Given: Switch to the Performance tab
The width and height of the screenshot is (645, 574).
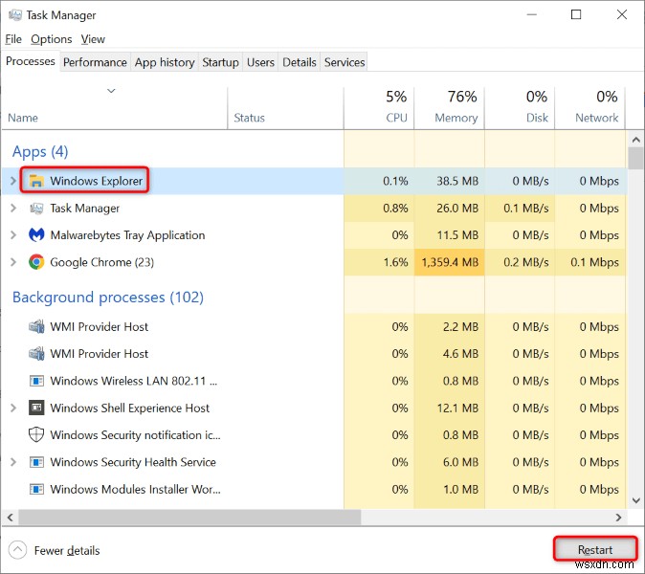Looking at the screenshot, I should [95, 62].
